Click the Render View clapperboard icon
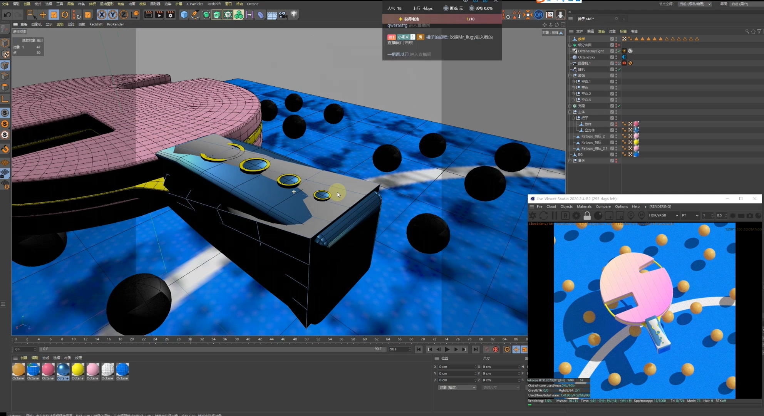 148,15
